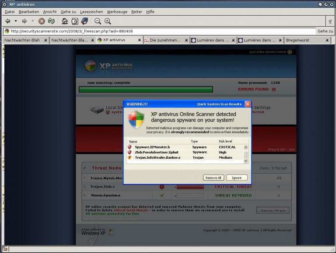Open the Hilfe menu
336x253 pixels.
pos(150,12)
